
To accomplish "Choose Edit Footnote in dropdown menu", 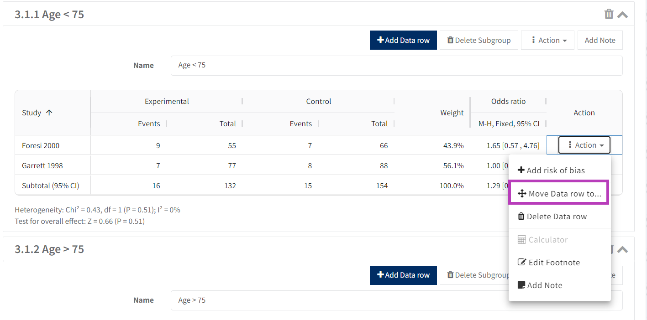I will [x=548, y=263].
